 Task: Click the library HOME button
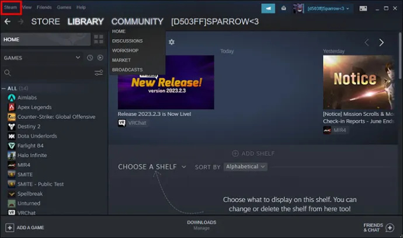(x=46, y=40)
